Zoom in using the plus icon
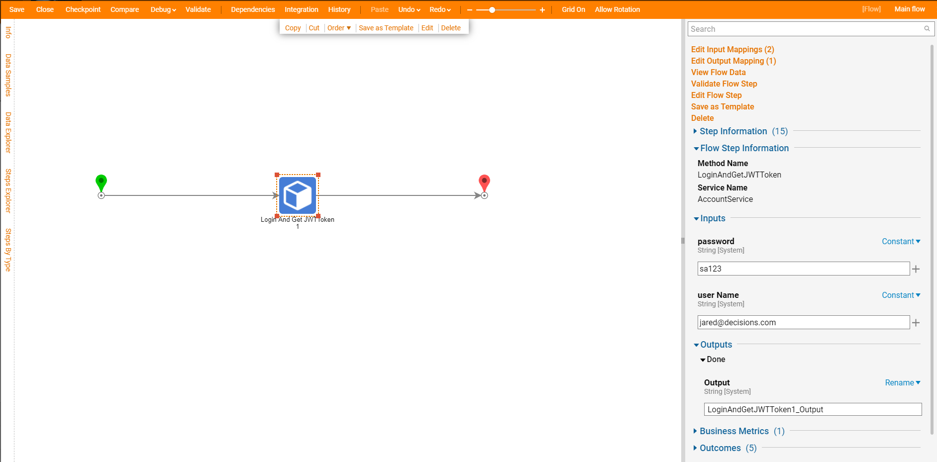The height and width of the screenshot is (462, 937). [x=542, y=10]
